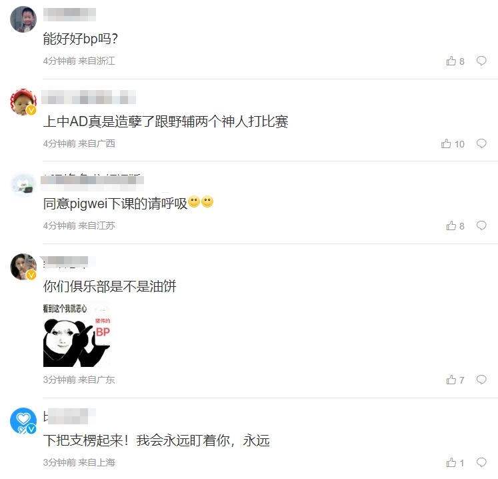
Task: Open the selfie woman avatar profile
Action: pyautogui.click(x=23, y=267)
